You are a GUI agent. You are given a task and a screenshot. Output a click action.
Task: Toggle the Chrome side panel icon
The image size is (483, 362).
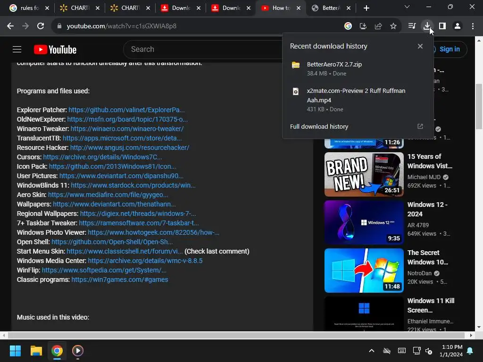coord(442,26)
